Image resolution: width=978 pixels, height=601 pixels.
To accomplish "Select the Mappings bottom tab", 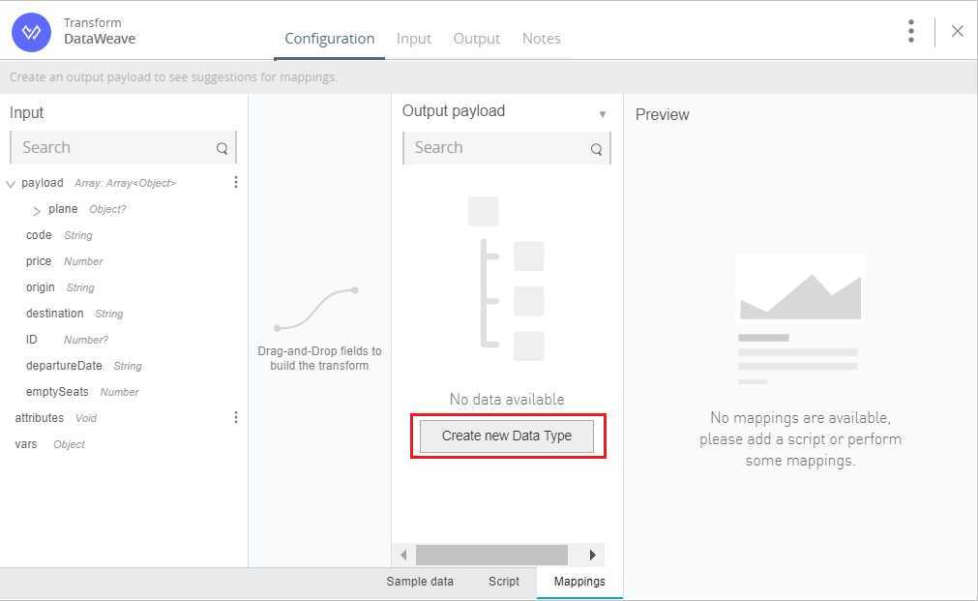I will tap(579, 582).
